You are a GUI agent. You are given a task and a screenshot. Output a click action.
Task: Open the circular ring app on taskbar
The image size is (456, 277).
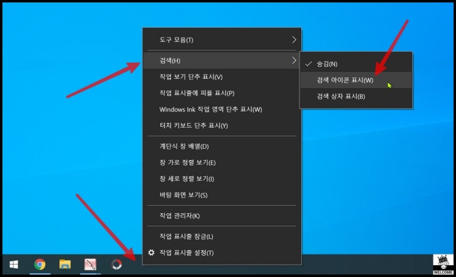coord(117,264)
